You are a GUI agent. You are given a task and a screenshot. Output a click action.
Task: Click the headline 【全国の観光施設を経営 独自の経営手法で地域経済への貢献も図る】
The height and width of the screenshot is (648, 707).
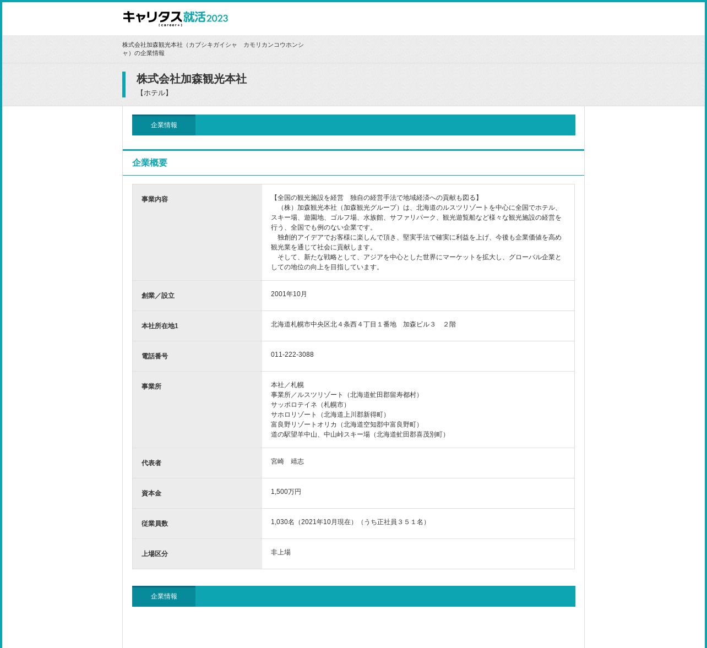377,198
